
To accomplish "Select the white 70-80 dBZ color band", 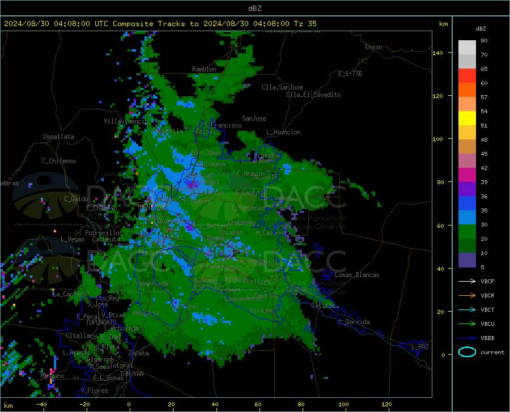I will coord(467,48).
